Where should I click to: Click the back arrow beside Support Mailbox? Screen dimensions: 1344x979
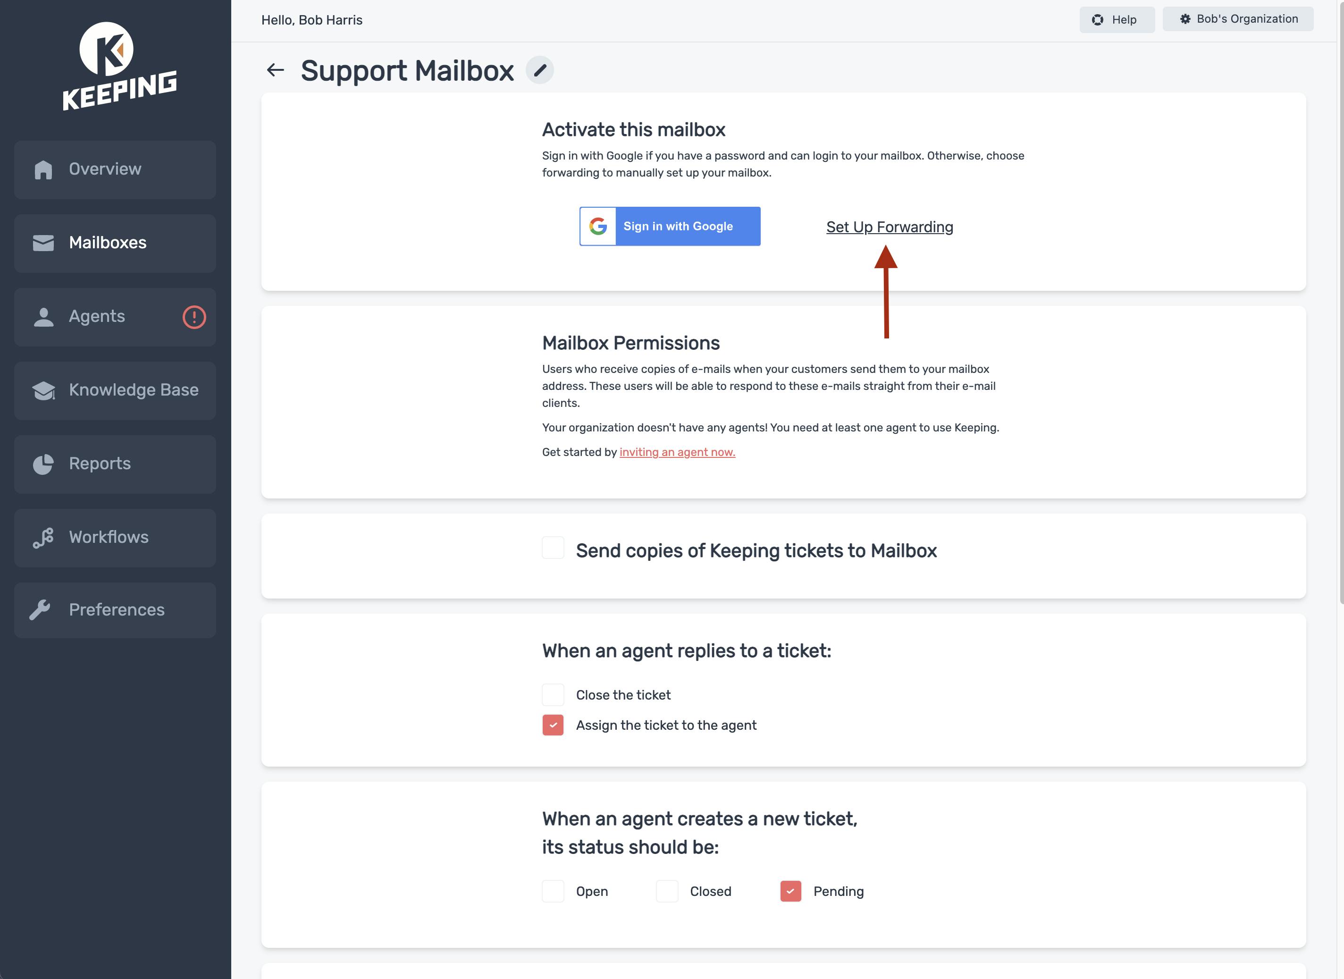click(x=275, y=70)
